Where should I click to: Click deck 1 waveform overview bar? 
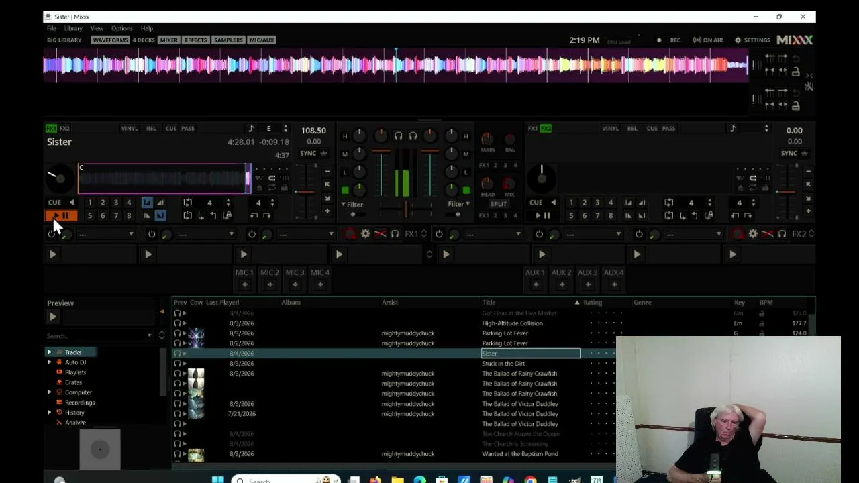(x=164, y=178)
